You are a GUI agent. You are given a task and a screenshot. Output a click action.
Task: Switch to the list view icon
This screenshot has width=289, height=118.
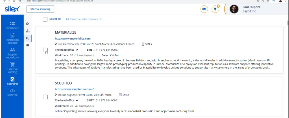pos(28,45)
